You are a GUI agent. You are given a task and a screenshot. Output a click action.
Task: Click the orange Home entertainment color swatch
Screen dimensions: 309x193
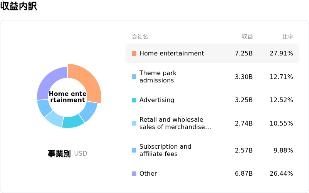click(134, 54)
